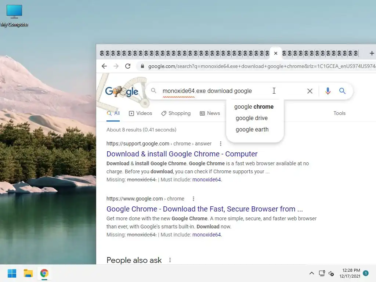Switch to the Shopping tab
Image resolution: width=376 pixels, height=282 pixels.
click(176, 113)
